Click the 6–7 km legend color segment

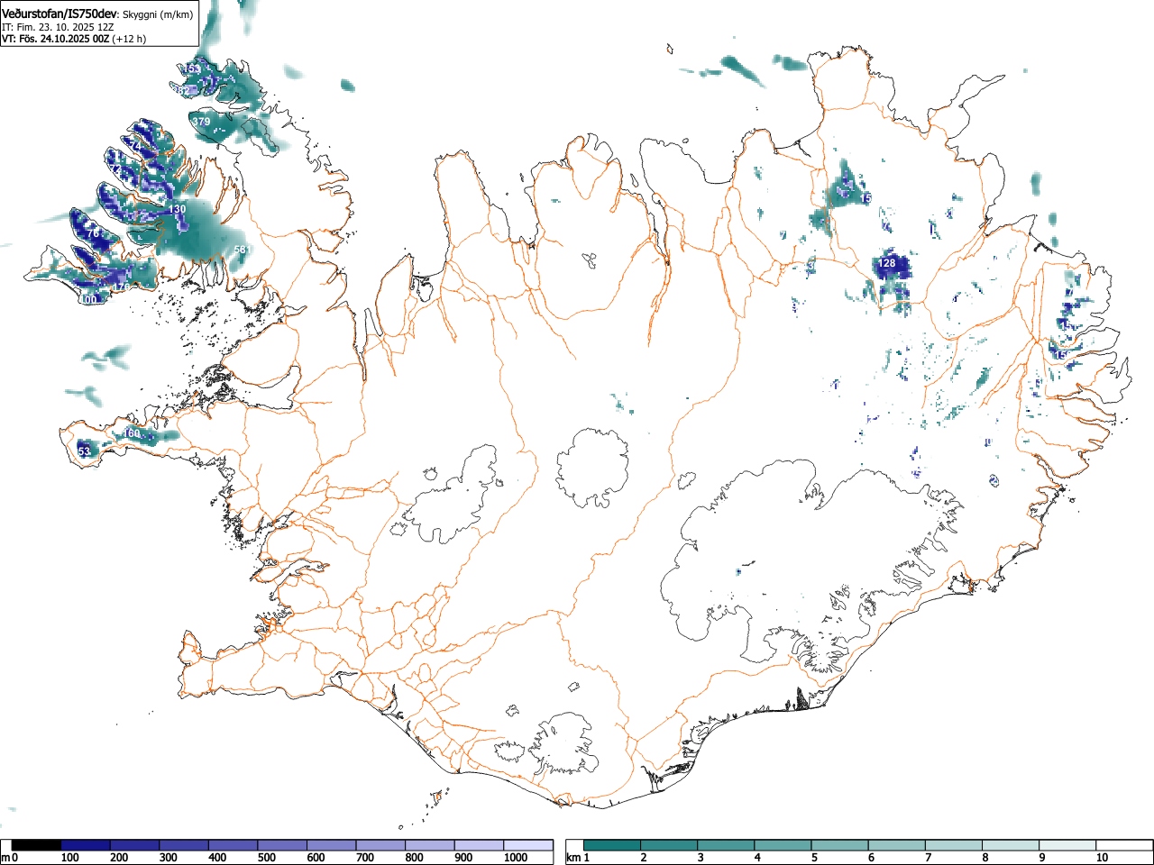click(896, 845)
